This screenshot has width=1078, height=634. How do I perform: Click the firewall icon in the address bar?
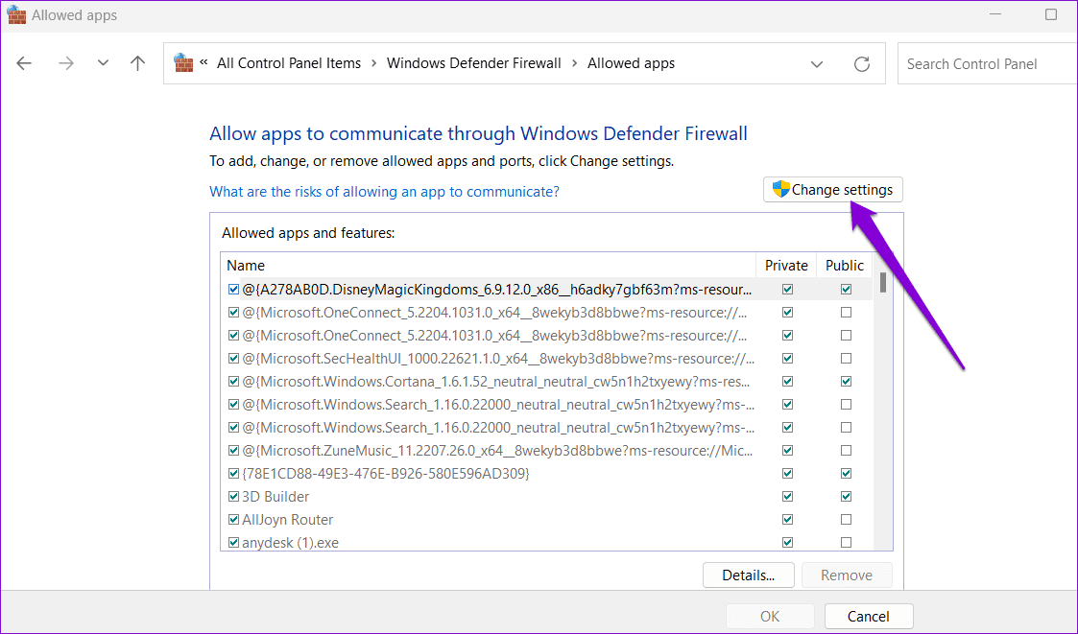183,63
